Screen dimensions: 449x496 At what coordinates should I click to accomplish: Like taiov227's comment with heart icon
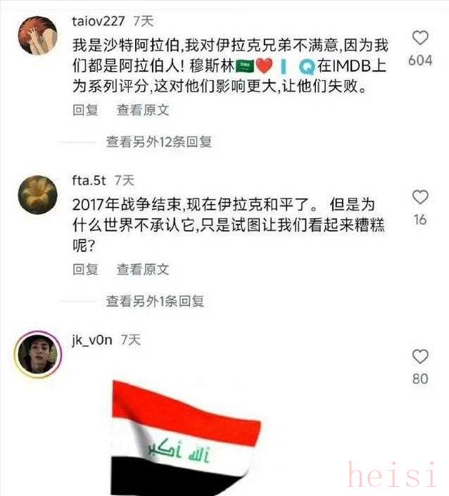pos(420,38)
